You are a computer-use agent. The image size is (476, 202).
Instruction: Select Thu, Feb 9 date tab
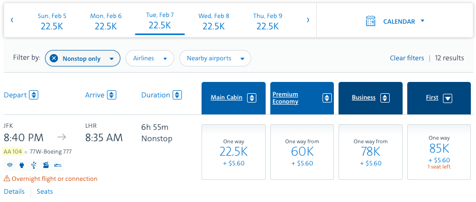267,21
